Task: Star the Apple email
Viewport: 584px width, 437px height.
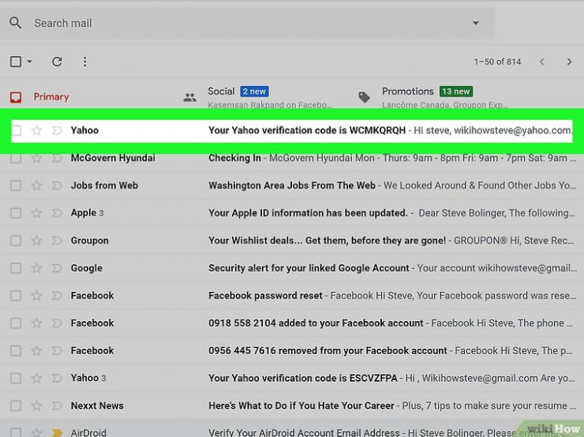Action: [x=36, y=213]
